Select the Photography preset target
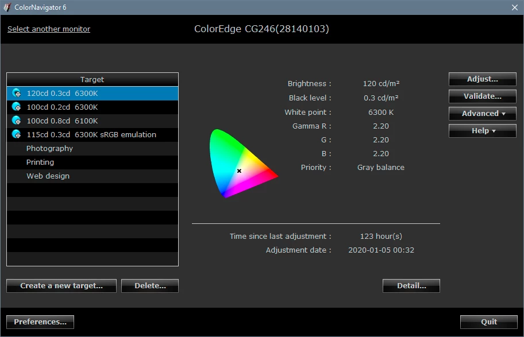This screenshot has width=524, height=337. pyautogui.click(x=93, y=148)
